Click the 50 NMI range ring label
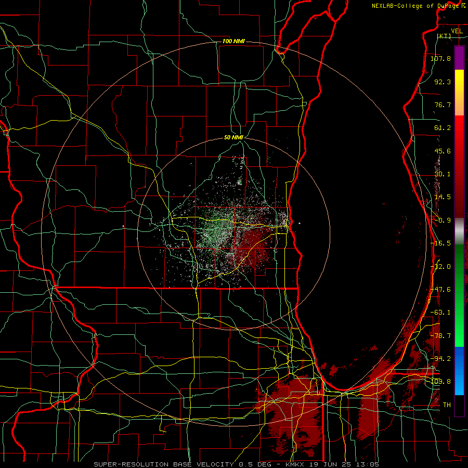Viewport: 468px width, 468px height. 233,137
